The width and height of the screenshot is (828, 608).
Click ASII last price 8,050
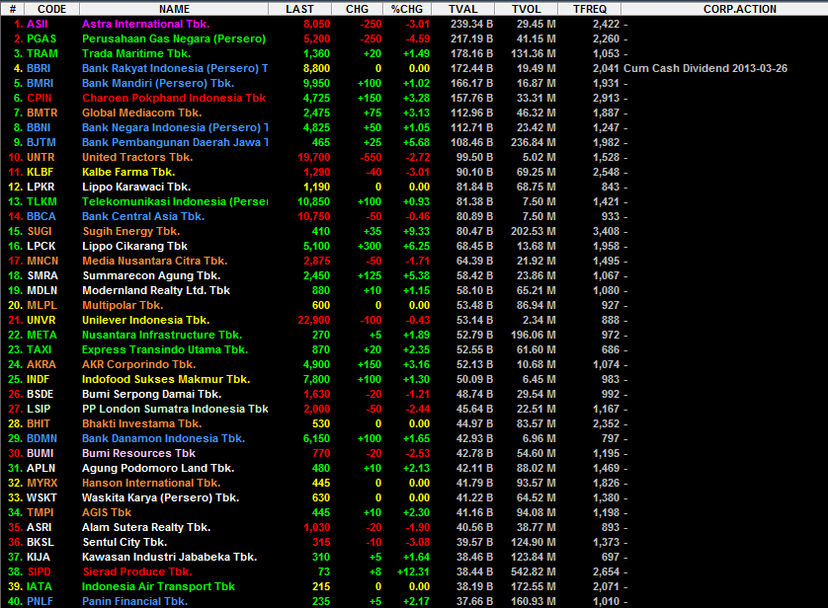click(x=317, y=25)
